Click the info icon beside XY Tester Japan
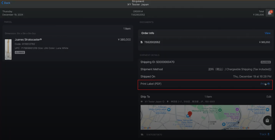Image resolution: width=275 pixels, height=140 pixels. [x=163, y=102]
